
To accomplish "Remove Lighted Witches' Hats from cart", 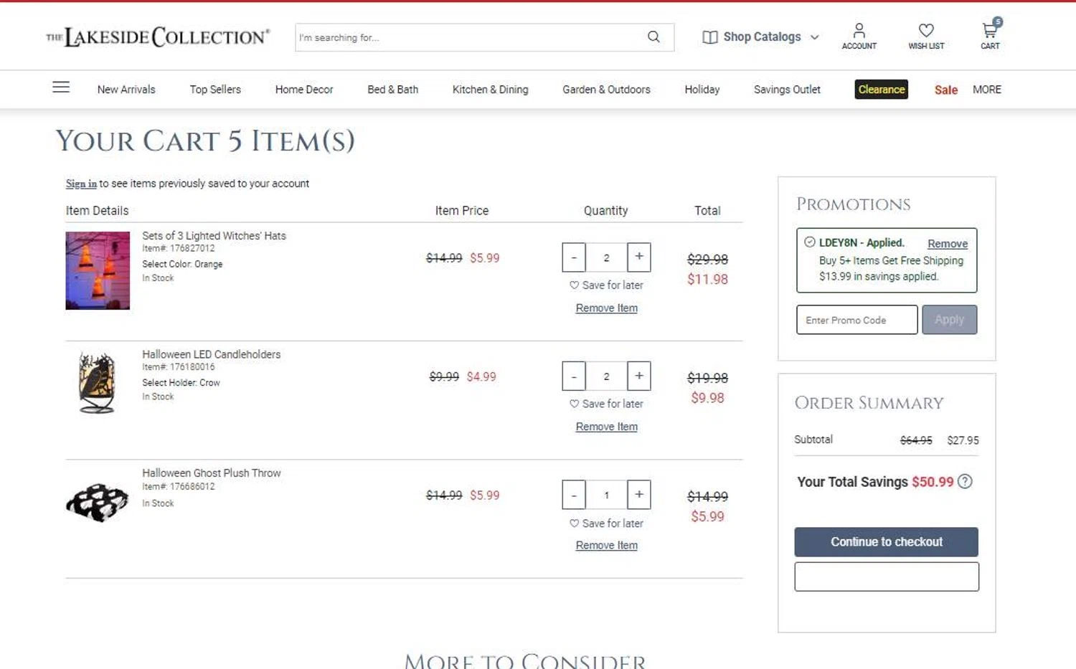I will click(606, 308).
